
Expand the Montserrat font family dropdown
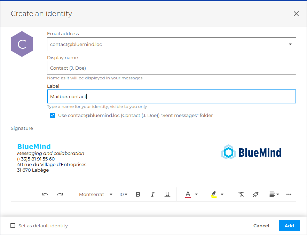(96, 194)
